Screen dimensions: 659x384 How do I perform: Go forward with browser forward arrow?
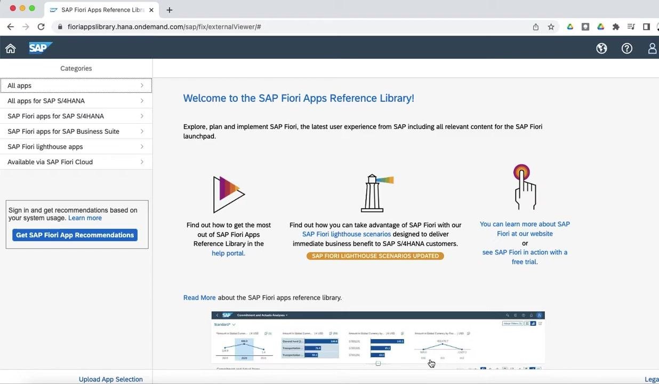(26, 27)
